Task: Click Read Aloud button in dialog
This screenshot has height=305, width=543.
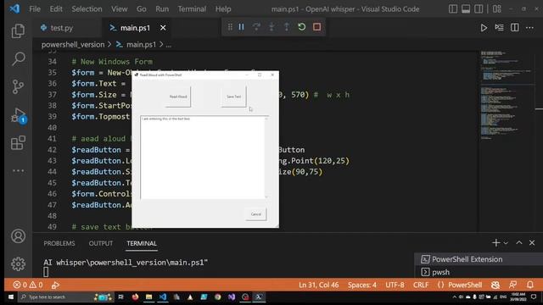Action: (178, 97)
